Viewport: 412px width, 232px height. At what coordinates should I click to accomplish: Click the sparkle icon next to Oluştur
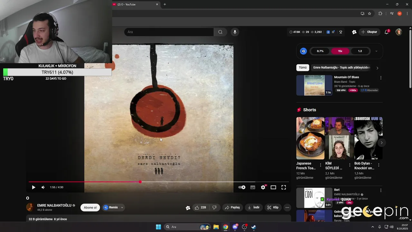click(x=354, y=32)
